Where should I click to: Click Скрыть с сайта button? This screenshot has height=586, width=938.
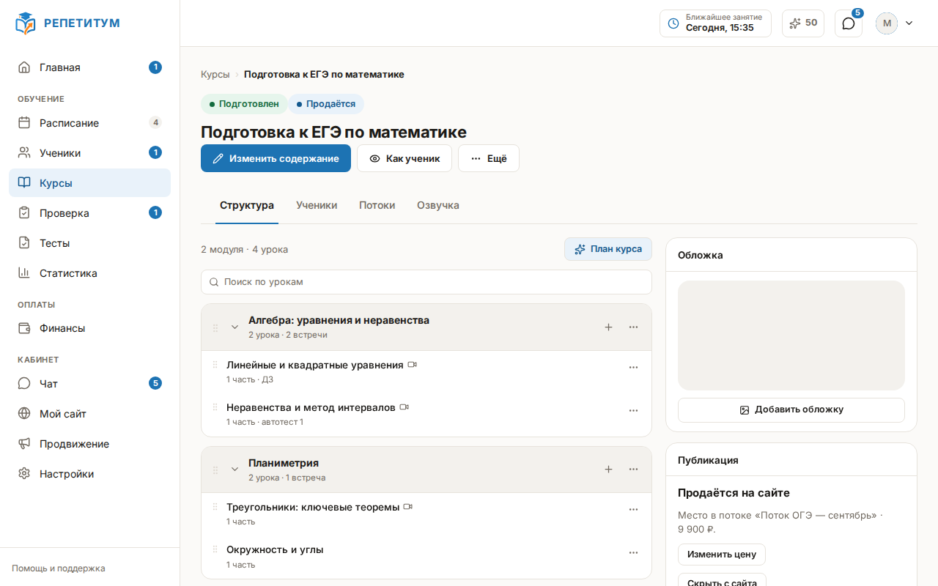point(722,580)
